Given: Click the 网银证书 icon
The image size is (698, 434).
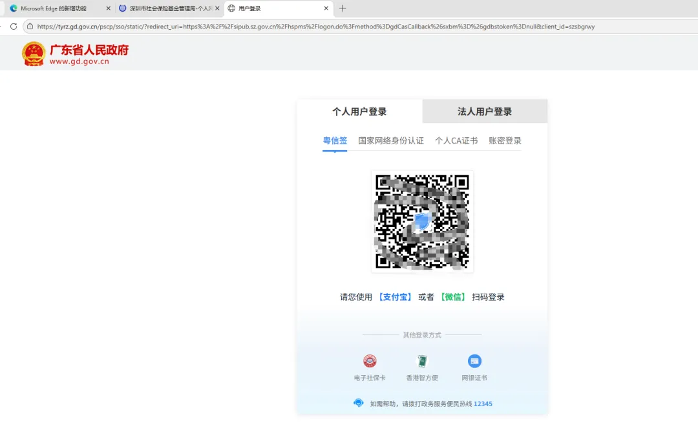Looking at the screenshot, I should [x=474, y=360].
